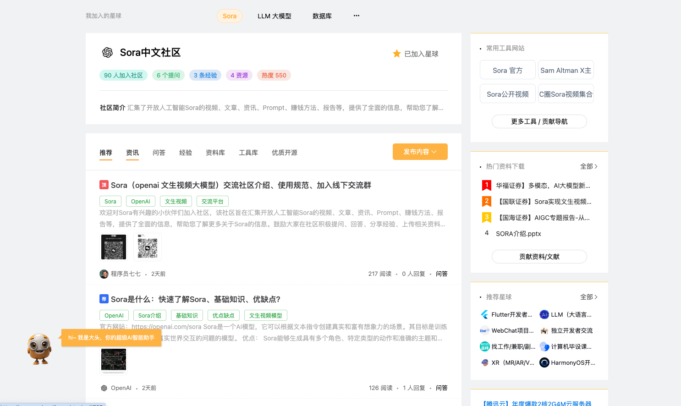Open the 国联证券 Sora report
681x406 pixels.
pyautogui.click(x=544, y=202)
